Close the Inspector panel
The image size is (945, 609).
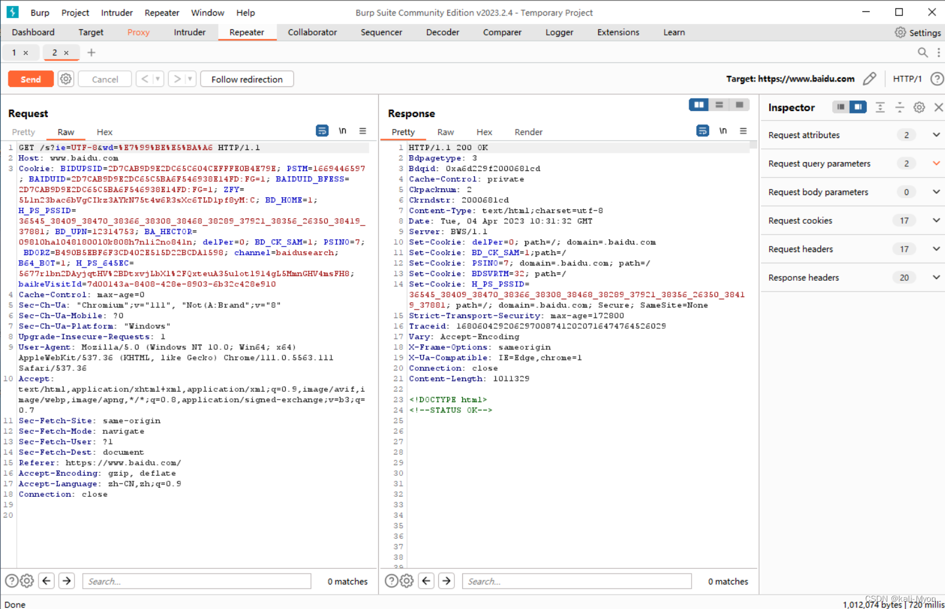pos(938,107)
